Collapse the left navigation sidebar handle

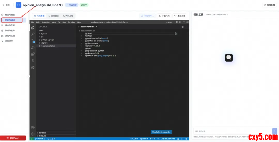(x=28, y=76)
